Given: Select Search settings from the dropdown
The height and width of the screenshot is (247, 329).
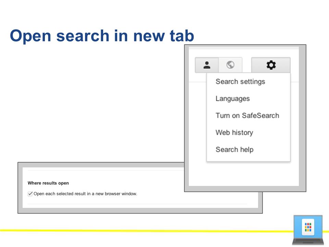Looking at the screenshot, I should (241, 82).
